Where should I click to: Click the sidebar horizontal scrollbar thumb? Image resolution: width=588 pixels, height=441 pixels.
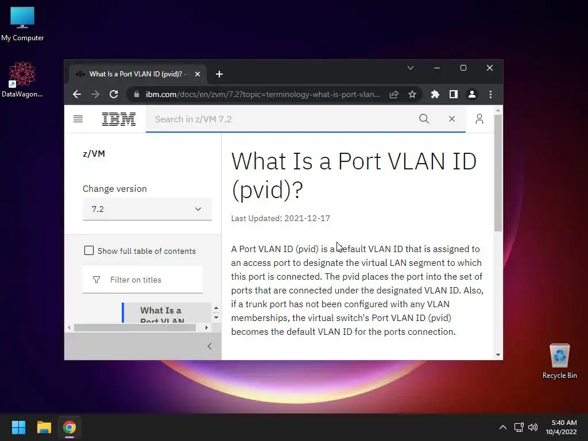click(x=135, y=327)
